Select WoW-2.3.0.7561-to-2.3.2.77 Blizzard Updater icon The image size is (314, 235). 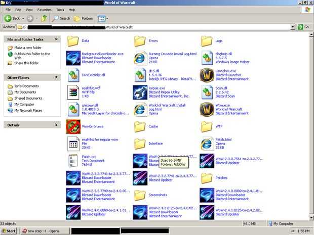(x=207, y=161)
